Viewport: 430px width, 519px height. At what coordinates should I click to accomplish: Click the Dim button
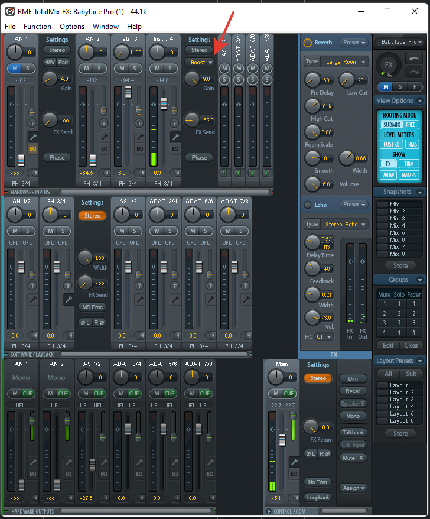coord(353,379)
